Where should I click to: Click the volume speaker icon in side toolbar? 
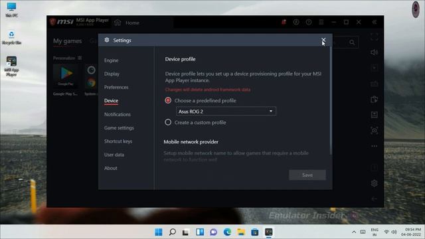(375, 52)
